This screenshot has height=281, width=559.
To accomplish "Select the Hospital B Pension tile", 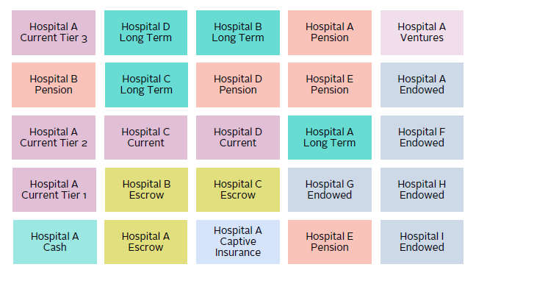I will pyautogui.click(x=54, y=85).
